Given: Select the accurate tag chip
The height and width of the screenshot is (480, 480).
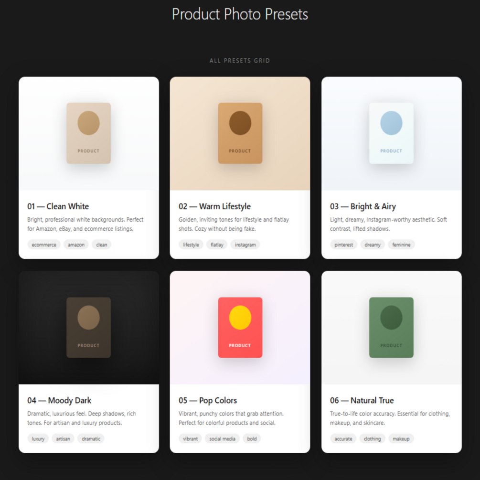Looking at the screenshot, I should pos(343,438).
